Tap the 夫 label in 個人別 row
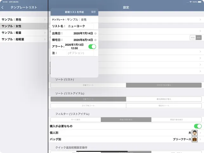204x153 pixels. 190,133
